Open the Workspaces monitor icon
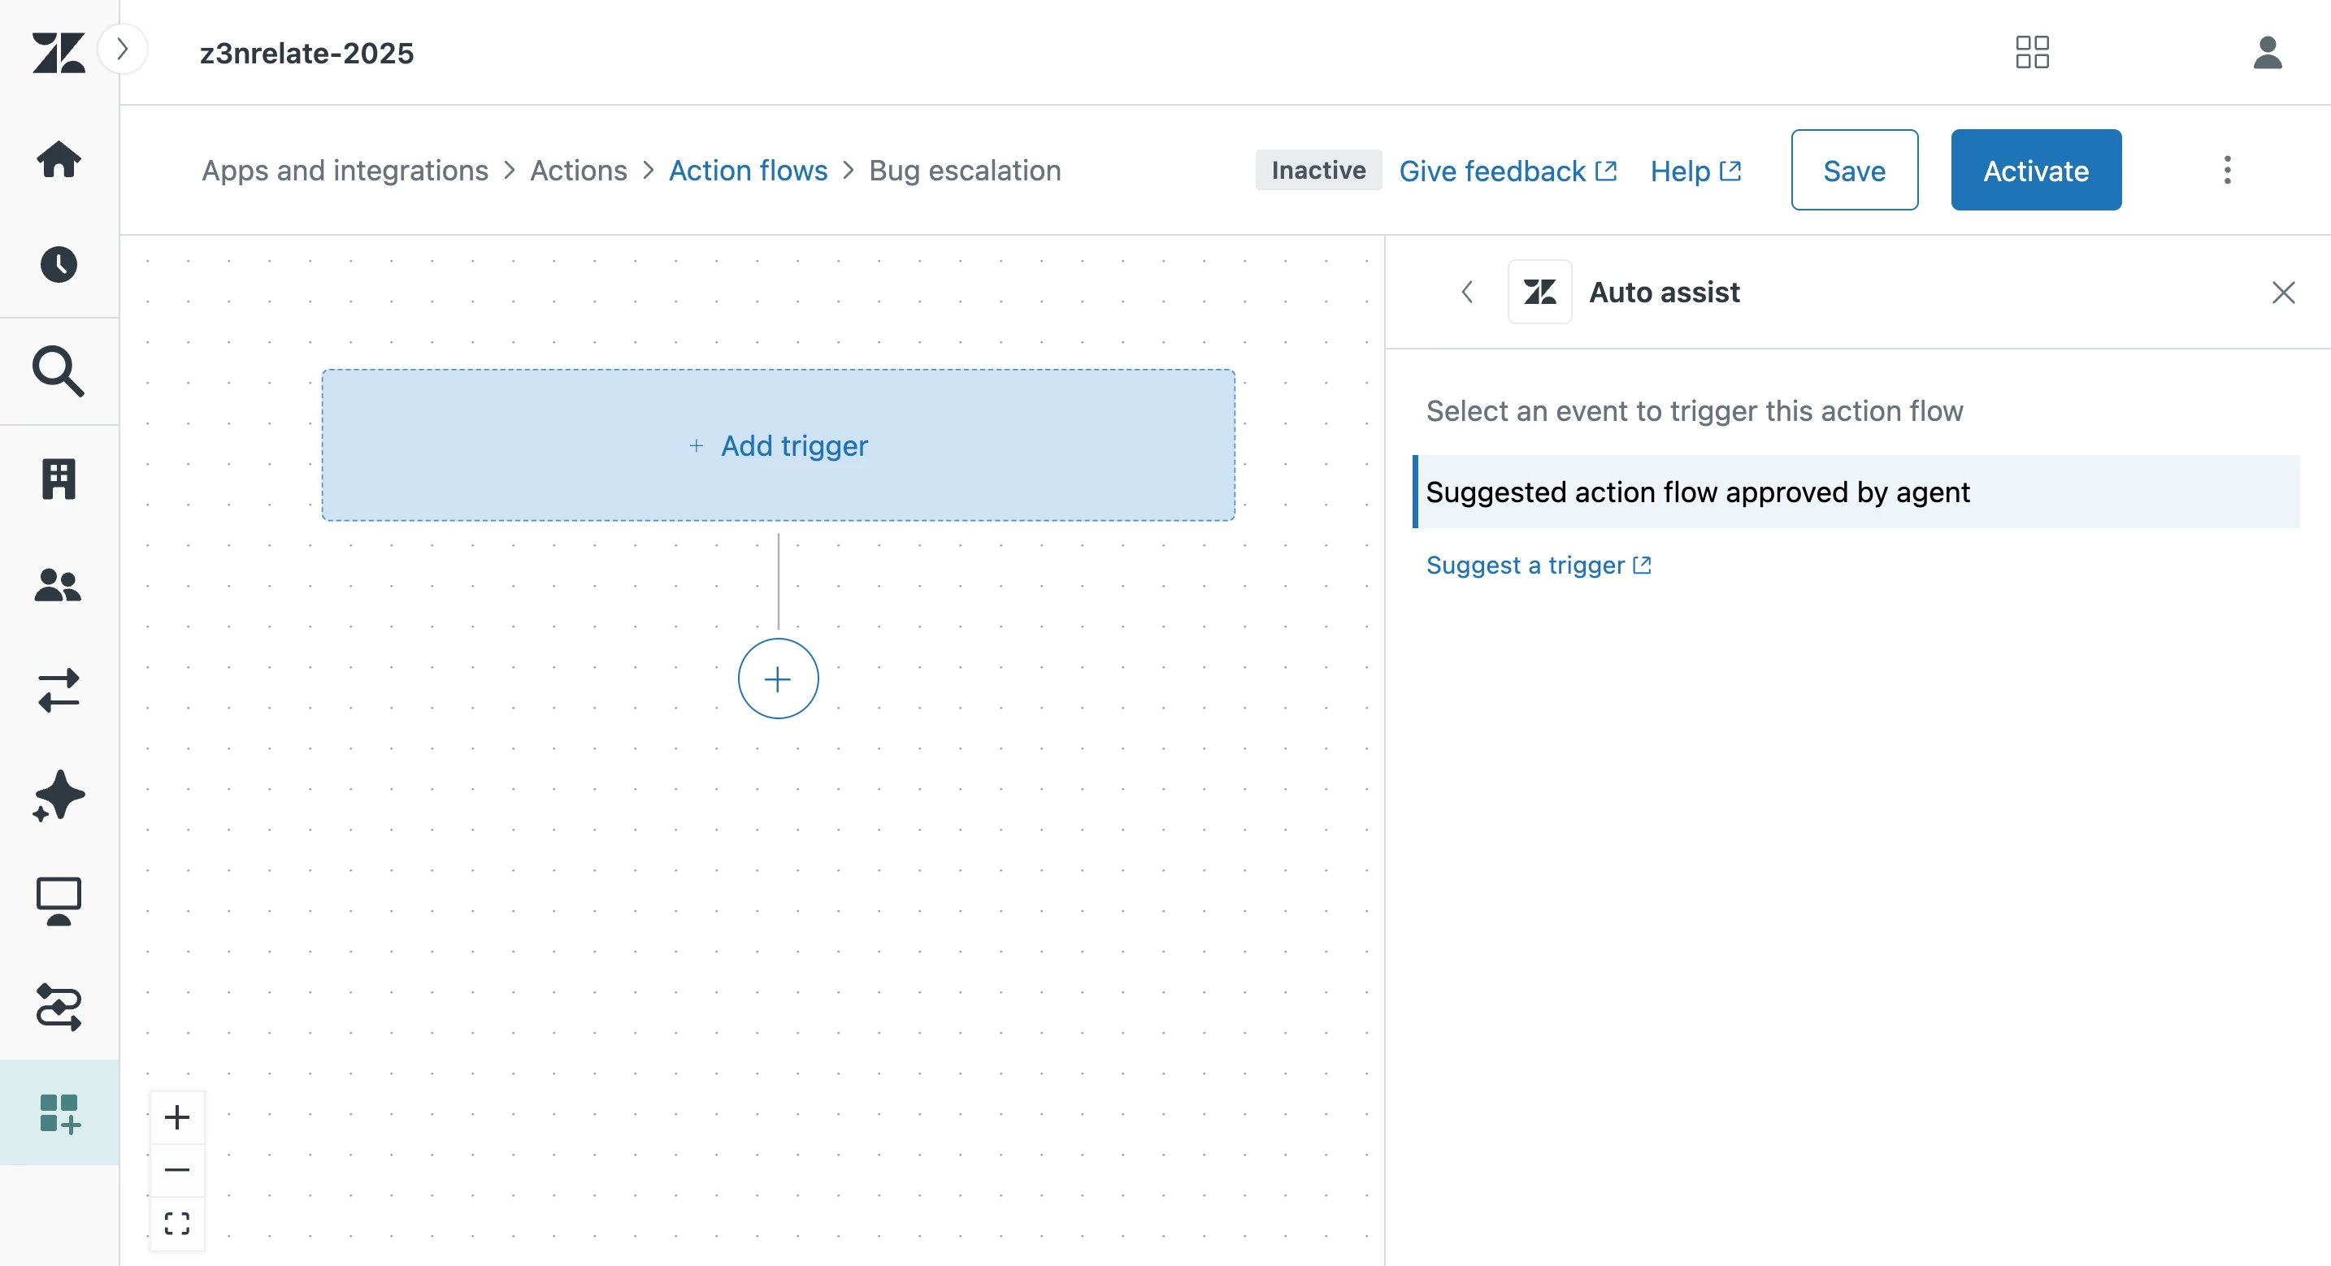Viewport: 2331px width, 1266px height. click(x=59, y=901)
